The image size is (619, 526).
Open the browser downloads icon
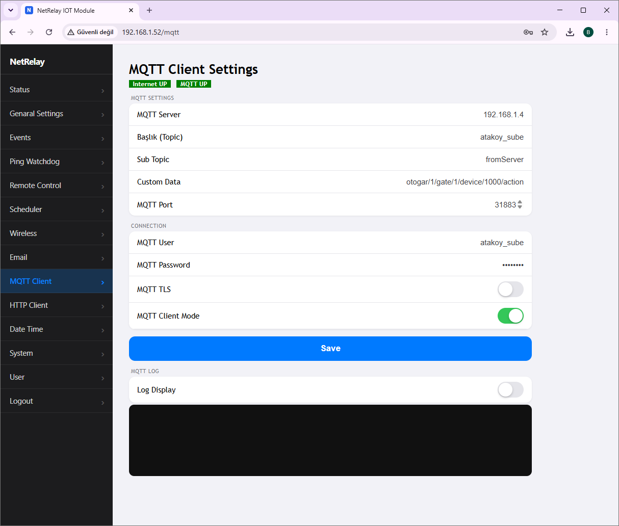(x=570, y=32)
